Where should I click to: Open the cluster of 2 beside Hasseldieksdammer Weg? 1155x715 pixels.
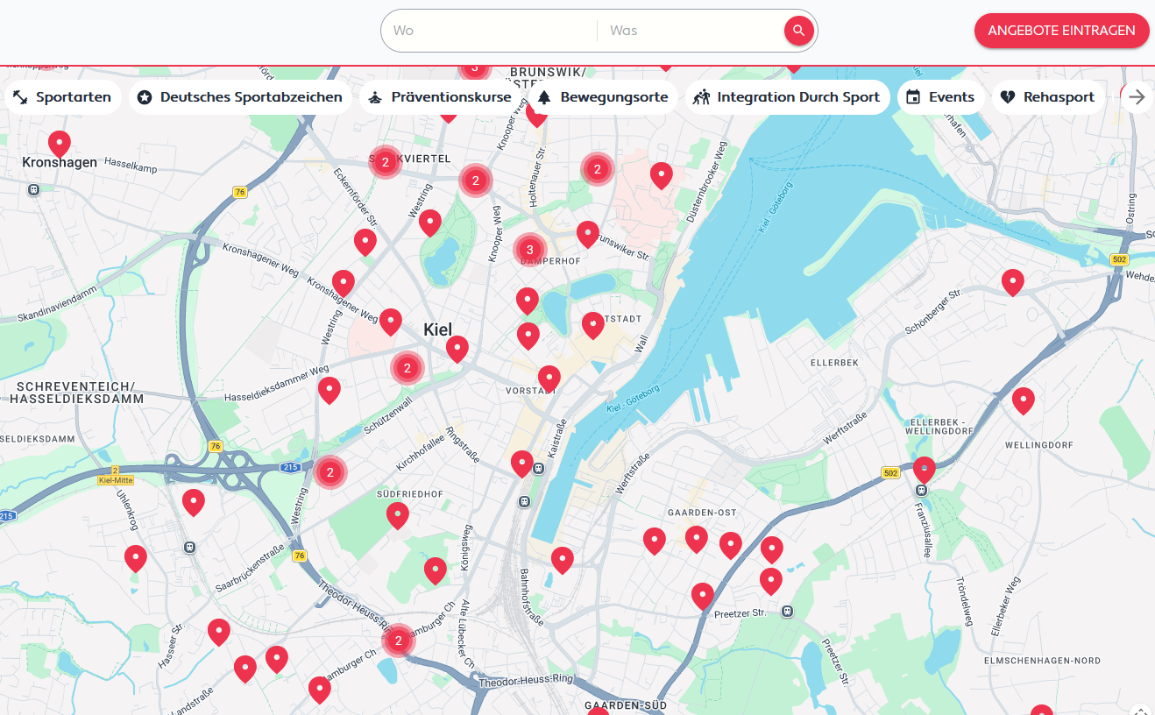pos(407,368)
